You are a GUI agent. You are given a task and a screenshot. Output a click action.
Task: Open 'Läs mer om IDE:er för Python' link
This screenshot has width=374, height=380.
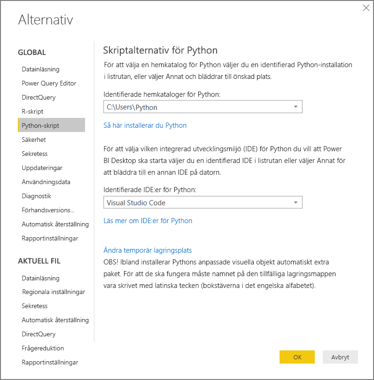click(148, 220)
